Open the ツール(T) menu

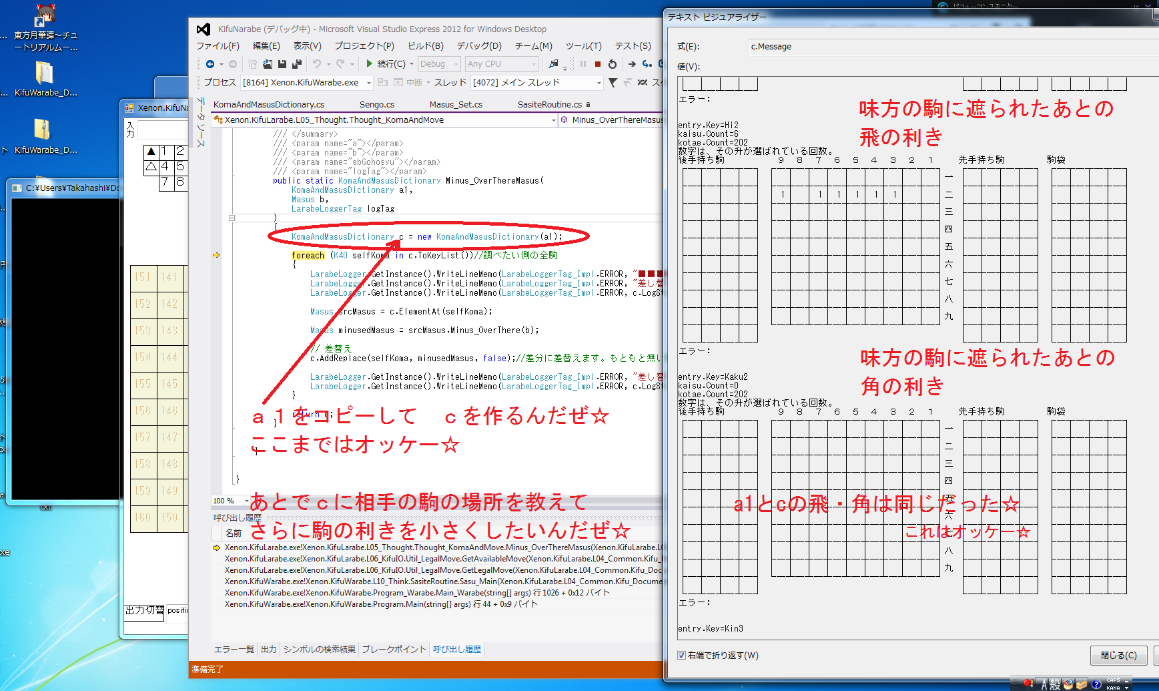[x=584, y=46]
